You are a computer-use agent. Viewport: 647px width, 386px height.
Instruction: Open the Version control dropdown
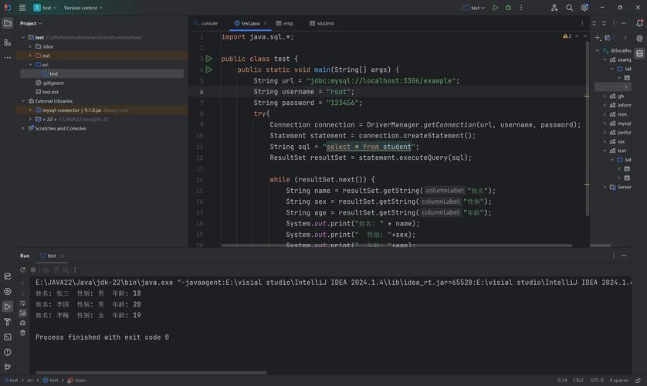[x=83, y=8]
